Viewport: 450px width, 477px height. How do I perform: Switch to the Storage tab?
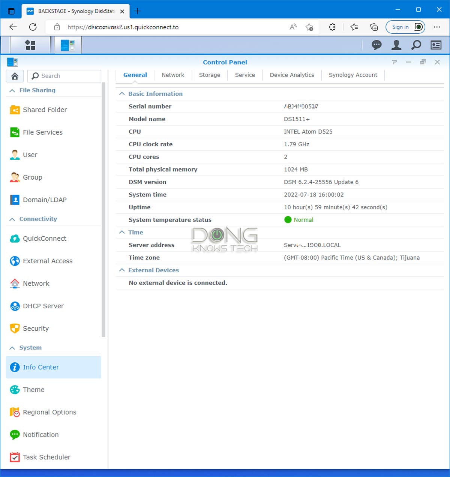point(210,75)
